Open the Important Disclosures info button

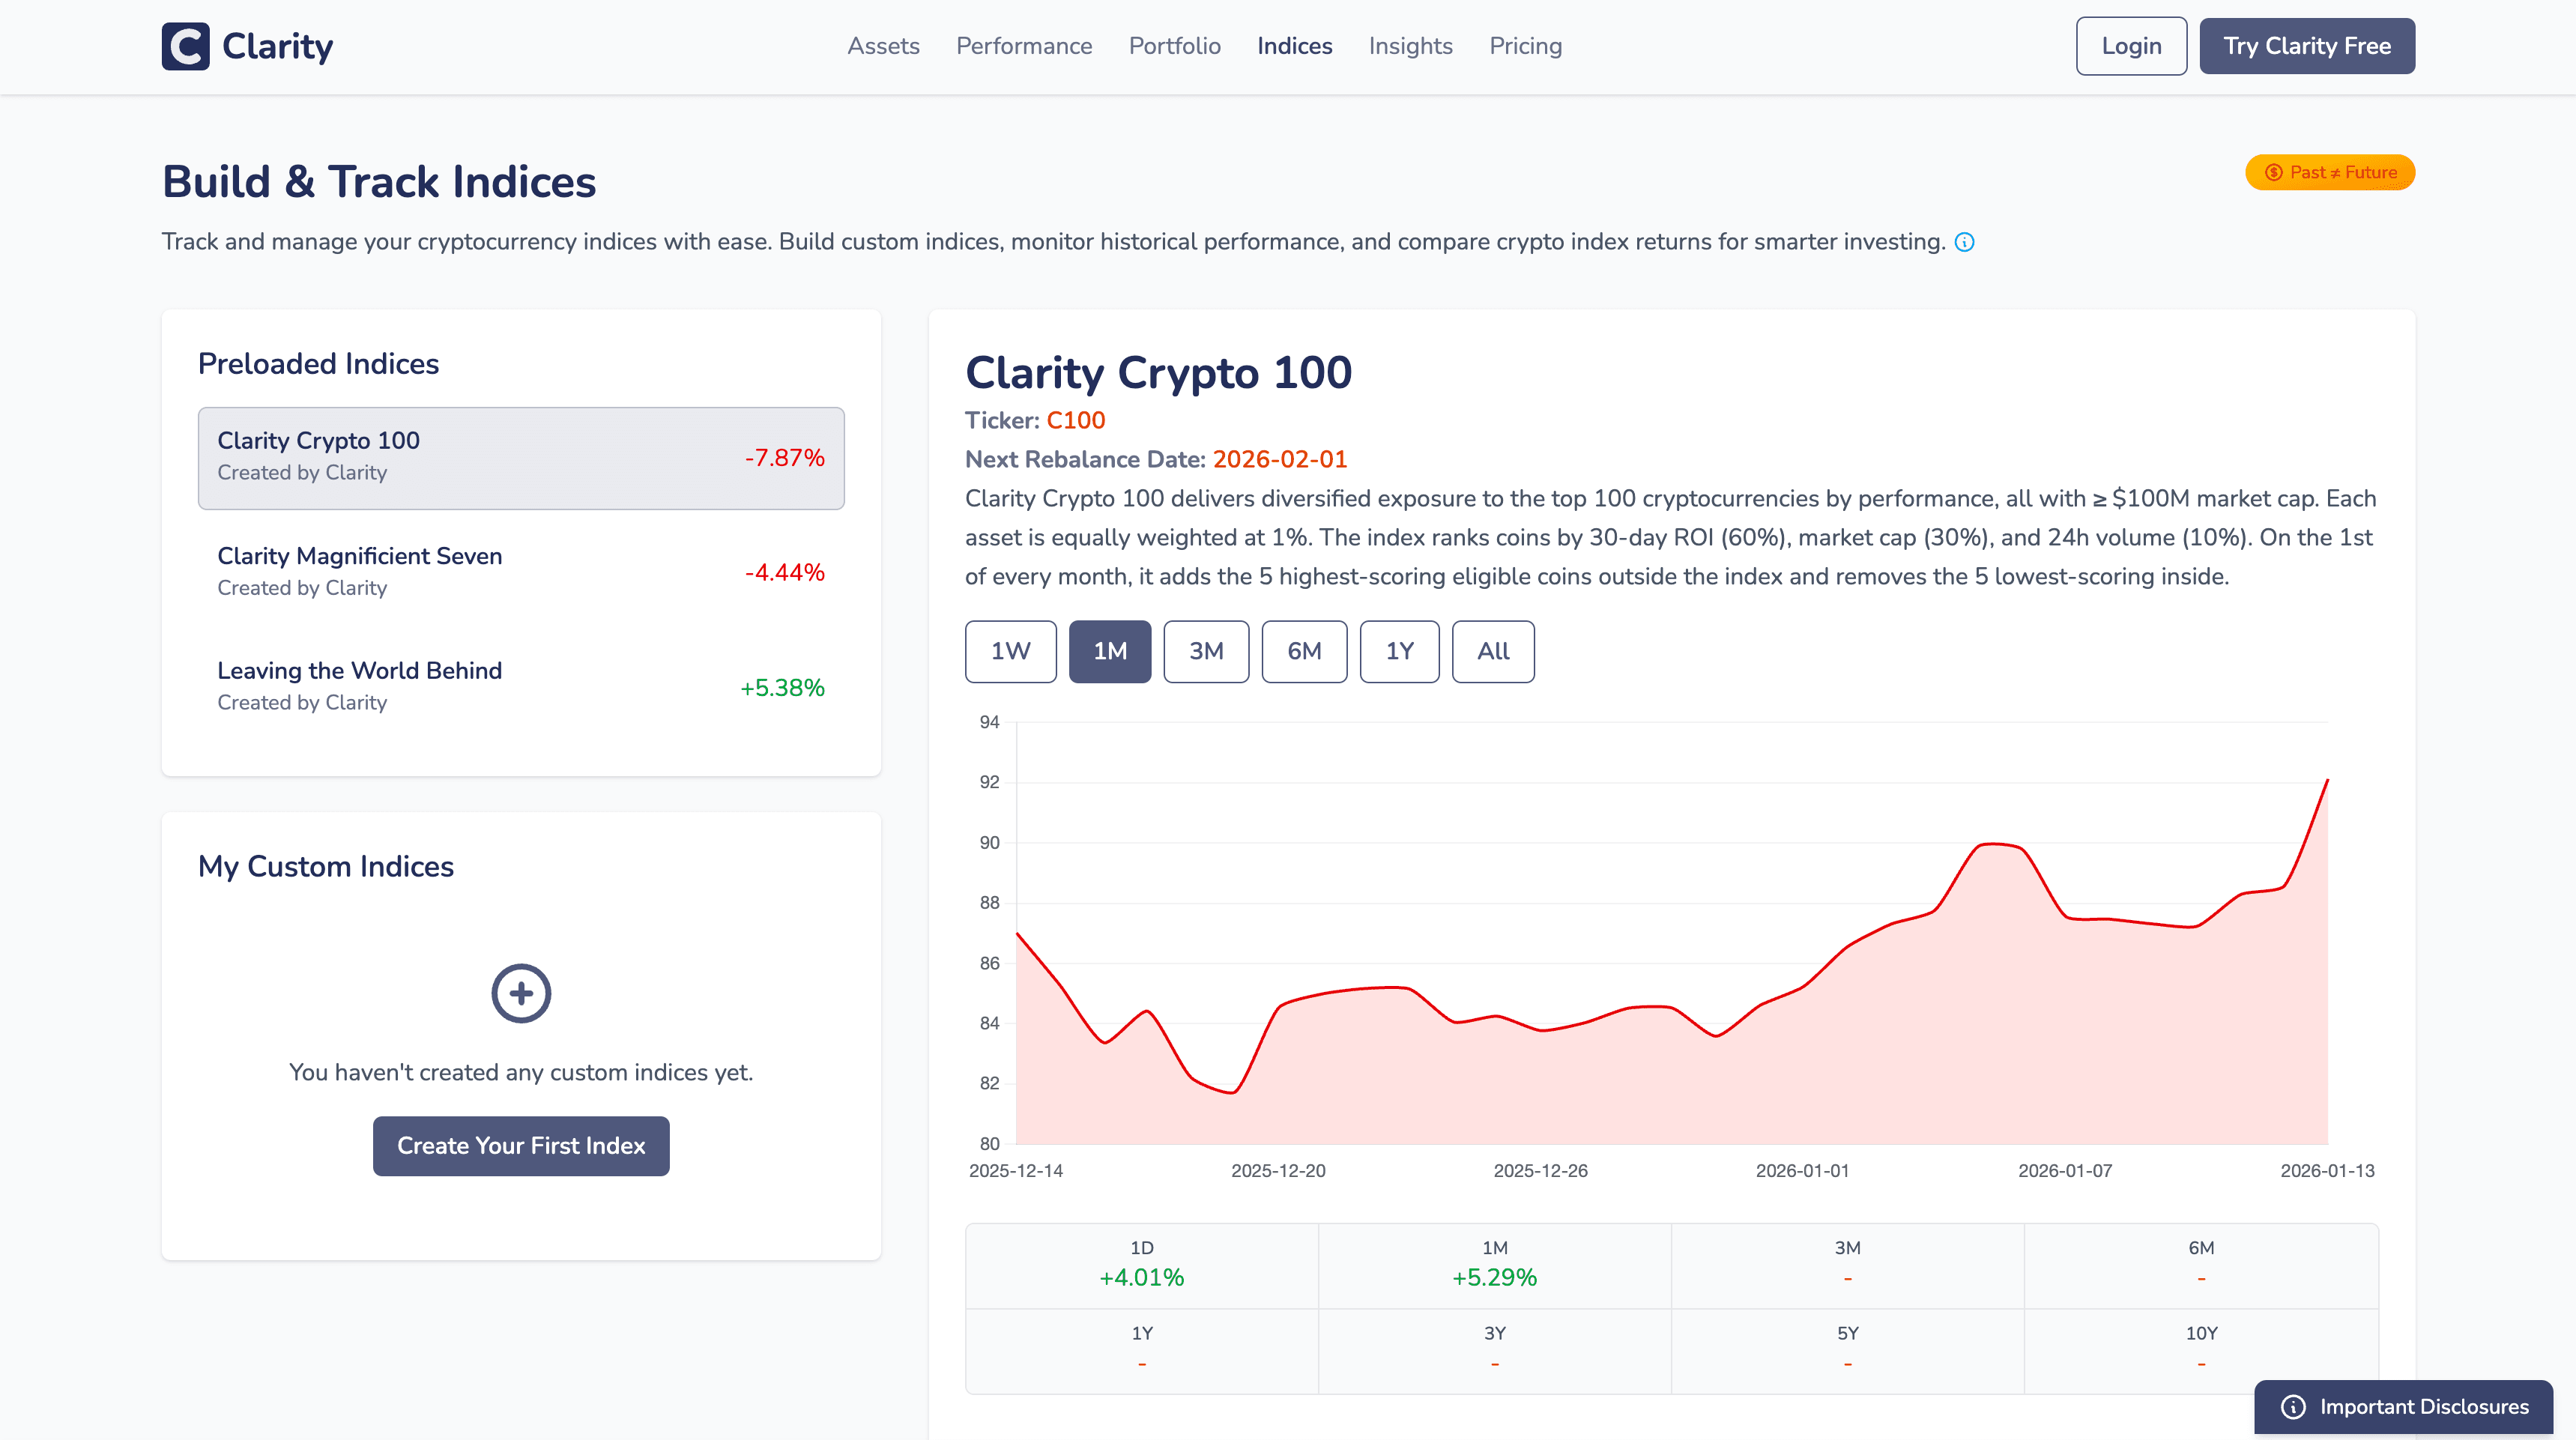coord(2403,1406)
